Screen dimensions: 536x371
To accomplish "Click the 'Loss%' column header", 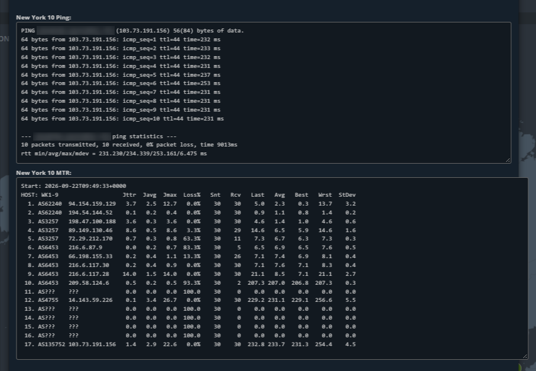I will pyautogui.click(x=192, y=195).
